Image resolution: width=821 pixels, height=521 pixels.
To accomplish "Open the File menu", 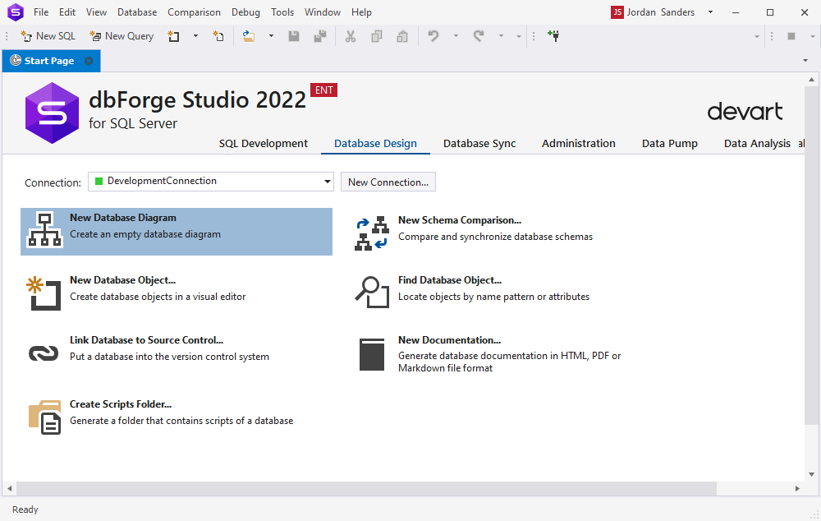I will [x=41, y=12].
